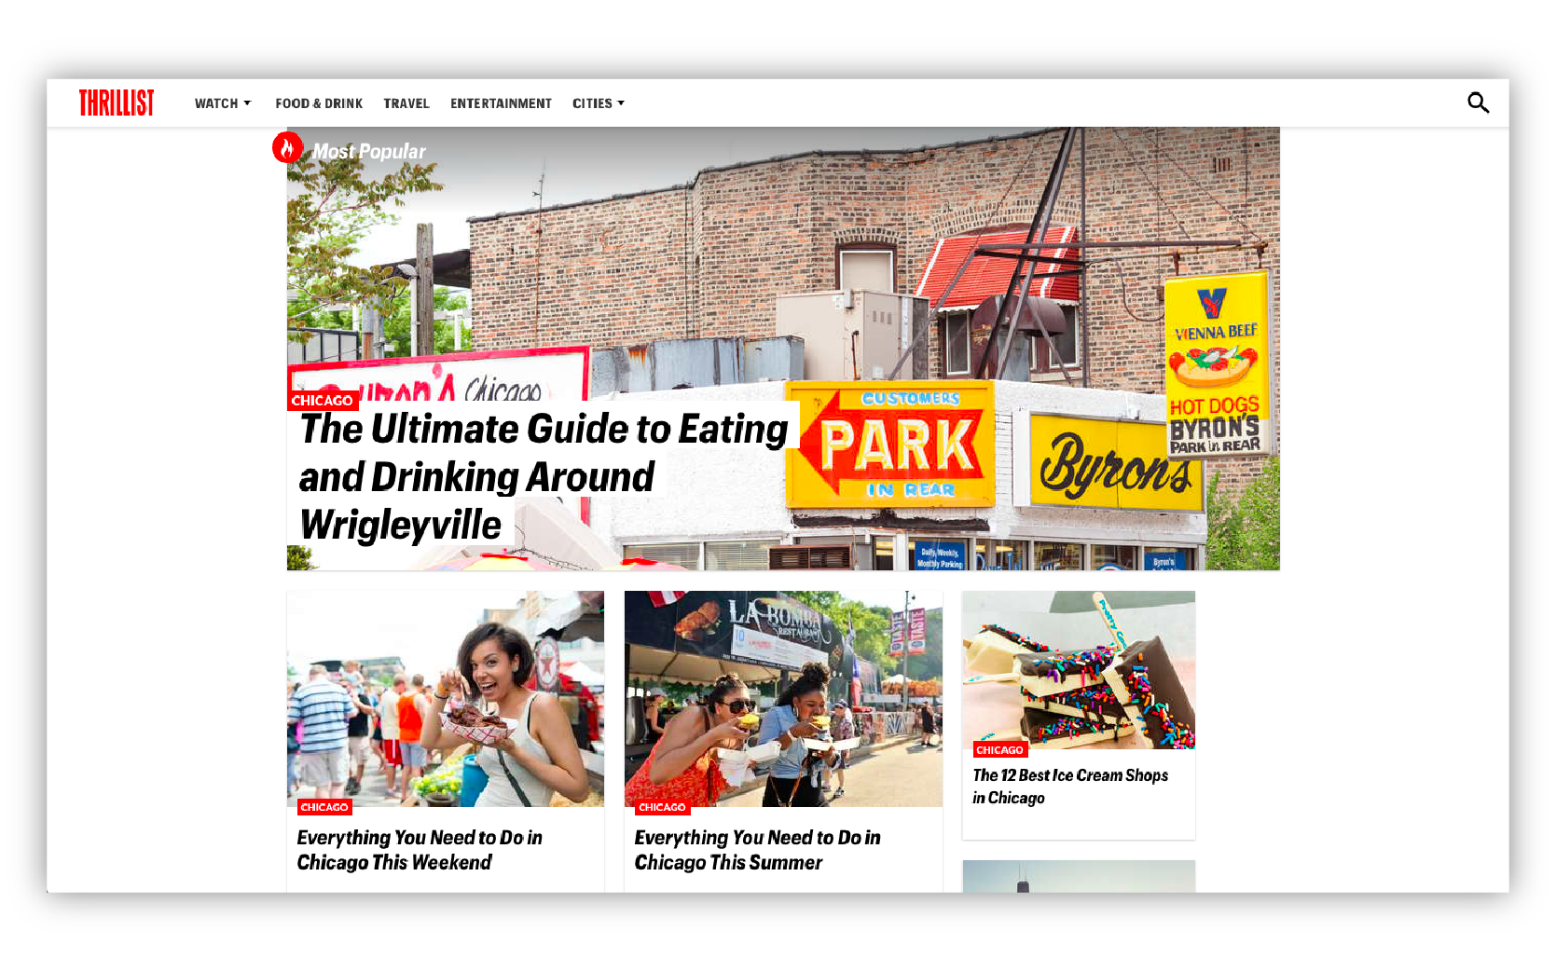Open the Wrigleyville eating guide headline

(x=544, y=476)
